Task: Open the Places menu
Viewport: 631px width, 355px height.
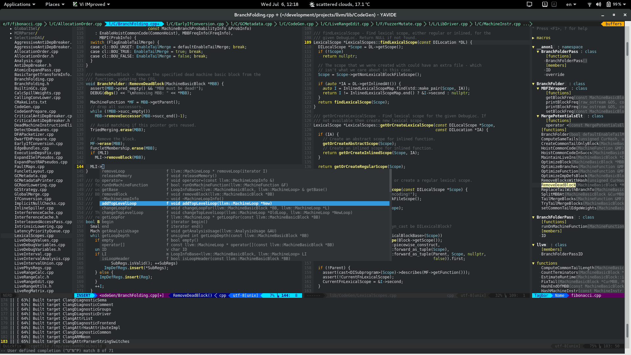Action: [55, 4]
